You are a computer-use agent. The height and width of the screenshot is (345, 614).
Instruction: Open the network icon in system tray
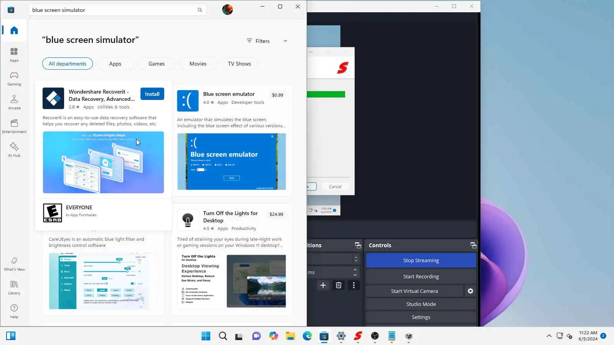point(560,336)
